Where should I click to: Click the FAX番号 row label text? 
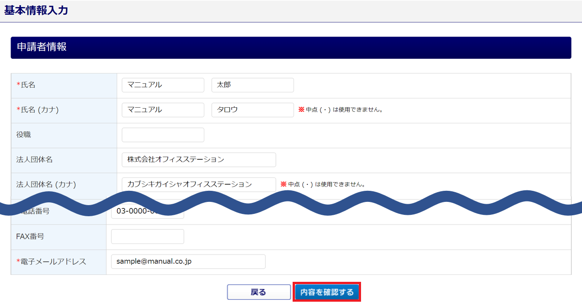coord(30,237)
